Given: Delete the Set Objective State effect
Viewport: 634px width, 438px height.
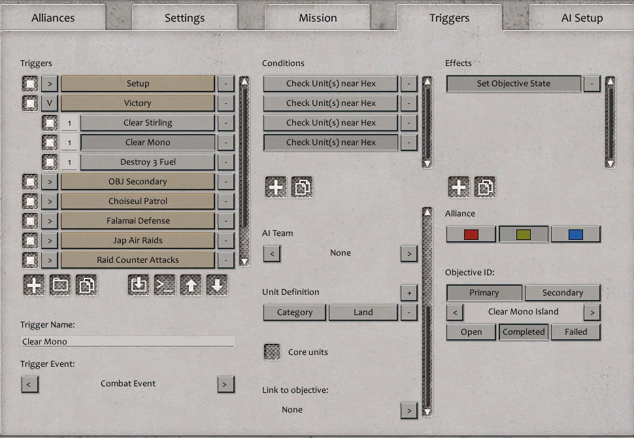Looking at the screenshot, I should tap(592, 84).
